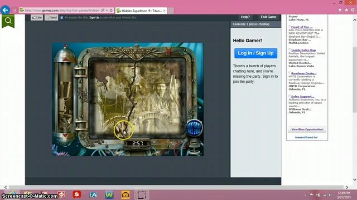Click the red starfish on the frame
This screenshot has width=357, height=200.
pyautogui.click(x=169, y=52)
